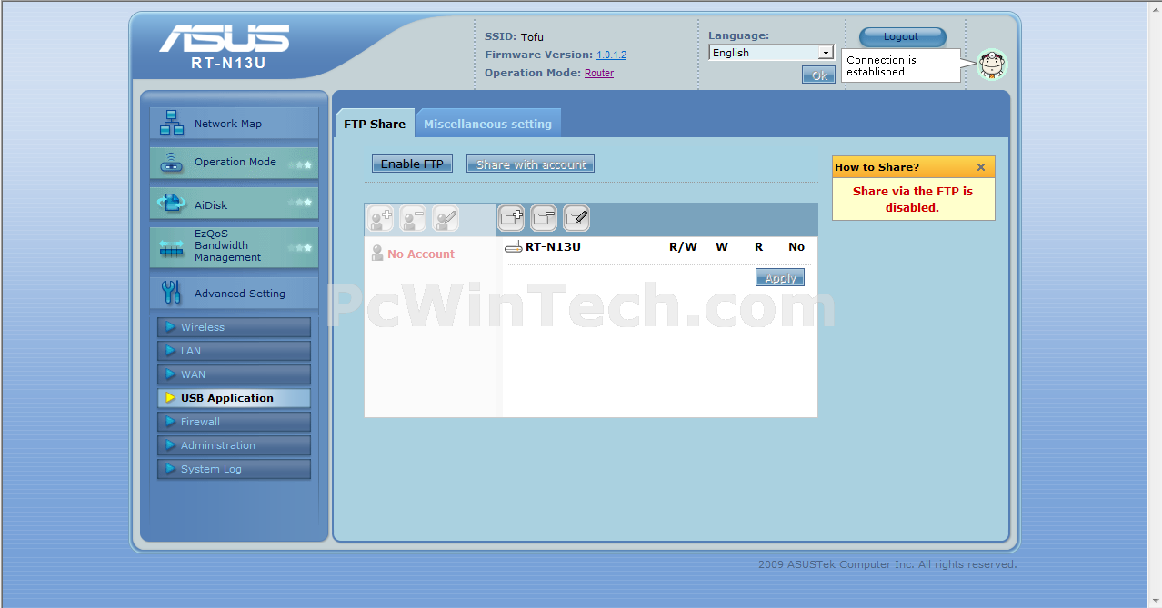Switch to the Miscellaneous setting tab

[x=487, y=124]
